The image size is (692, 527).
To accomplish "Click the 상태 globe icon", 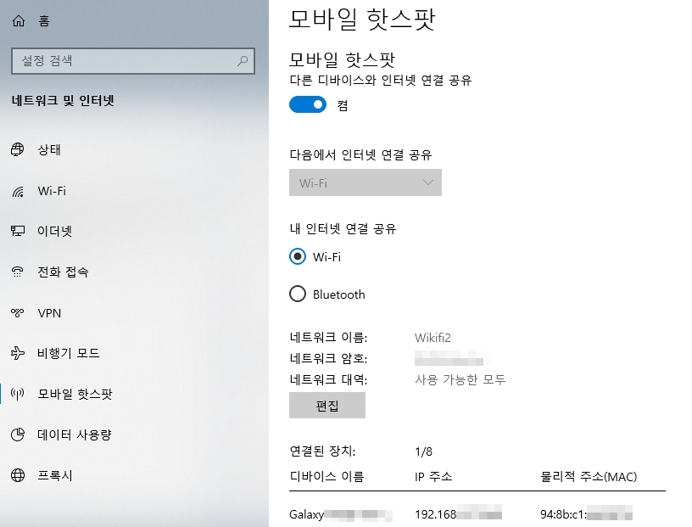I will point(18,149).
